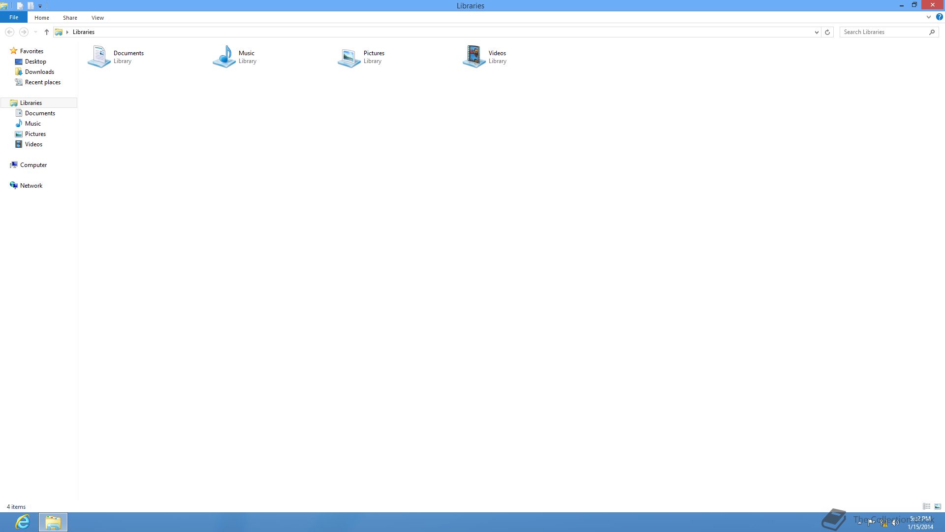Expand the address bar breadcrumb arrow before Libraries
This screenshot has width=945, height=532.
click(67, 32)
